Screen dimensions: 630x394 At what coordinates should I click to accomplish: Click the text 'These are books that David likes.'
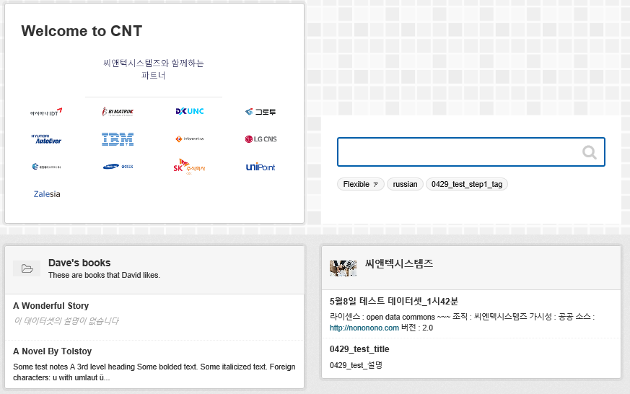click(104, 275)
